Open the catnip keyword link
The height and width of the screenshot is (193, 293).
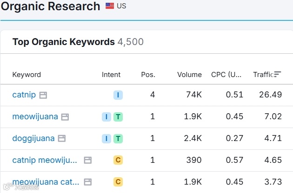pyautogui.click(x=24, y=95)
